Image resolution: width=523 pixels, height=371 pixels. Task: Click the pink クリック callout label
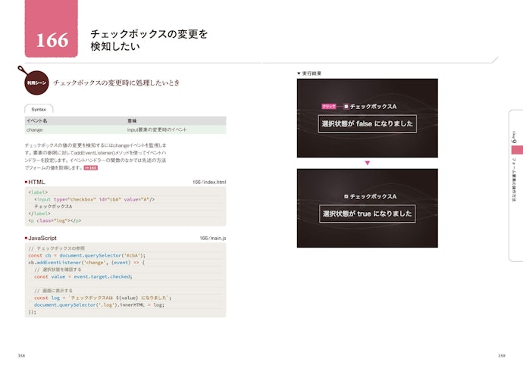pyautogui.click(x=328, y=107)
